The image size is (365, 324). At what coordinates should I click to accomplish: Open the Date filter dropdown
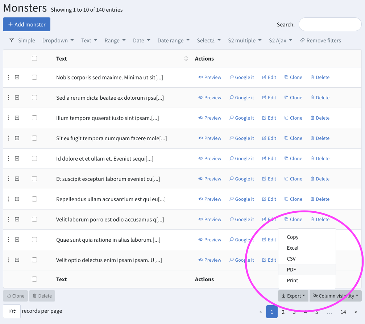click(141, 41)
